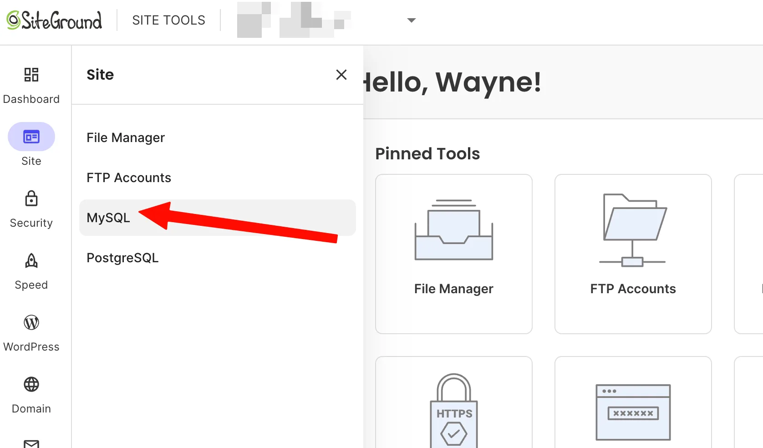The width and height of the screenshot is (763, 448).
Task: Open the Speed rocket icon
Action: [x=31, y=260]
